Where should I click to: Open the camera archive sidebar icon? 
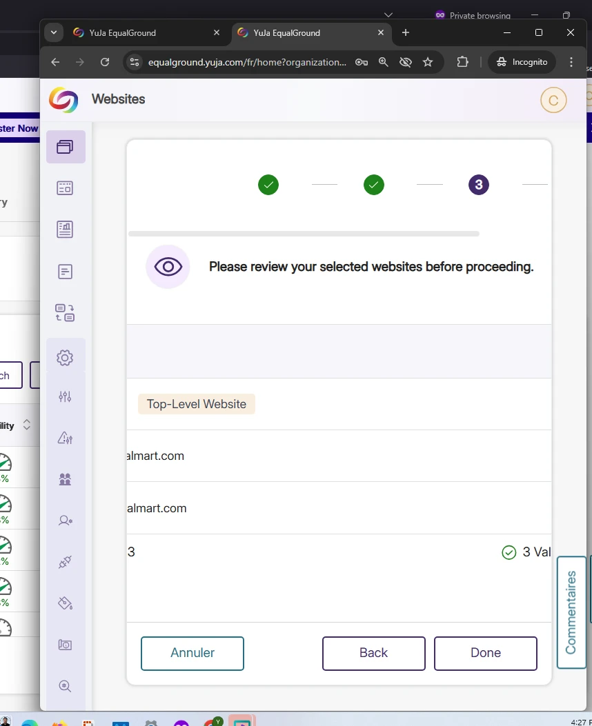tap(65, 645)
